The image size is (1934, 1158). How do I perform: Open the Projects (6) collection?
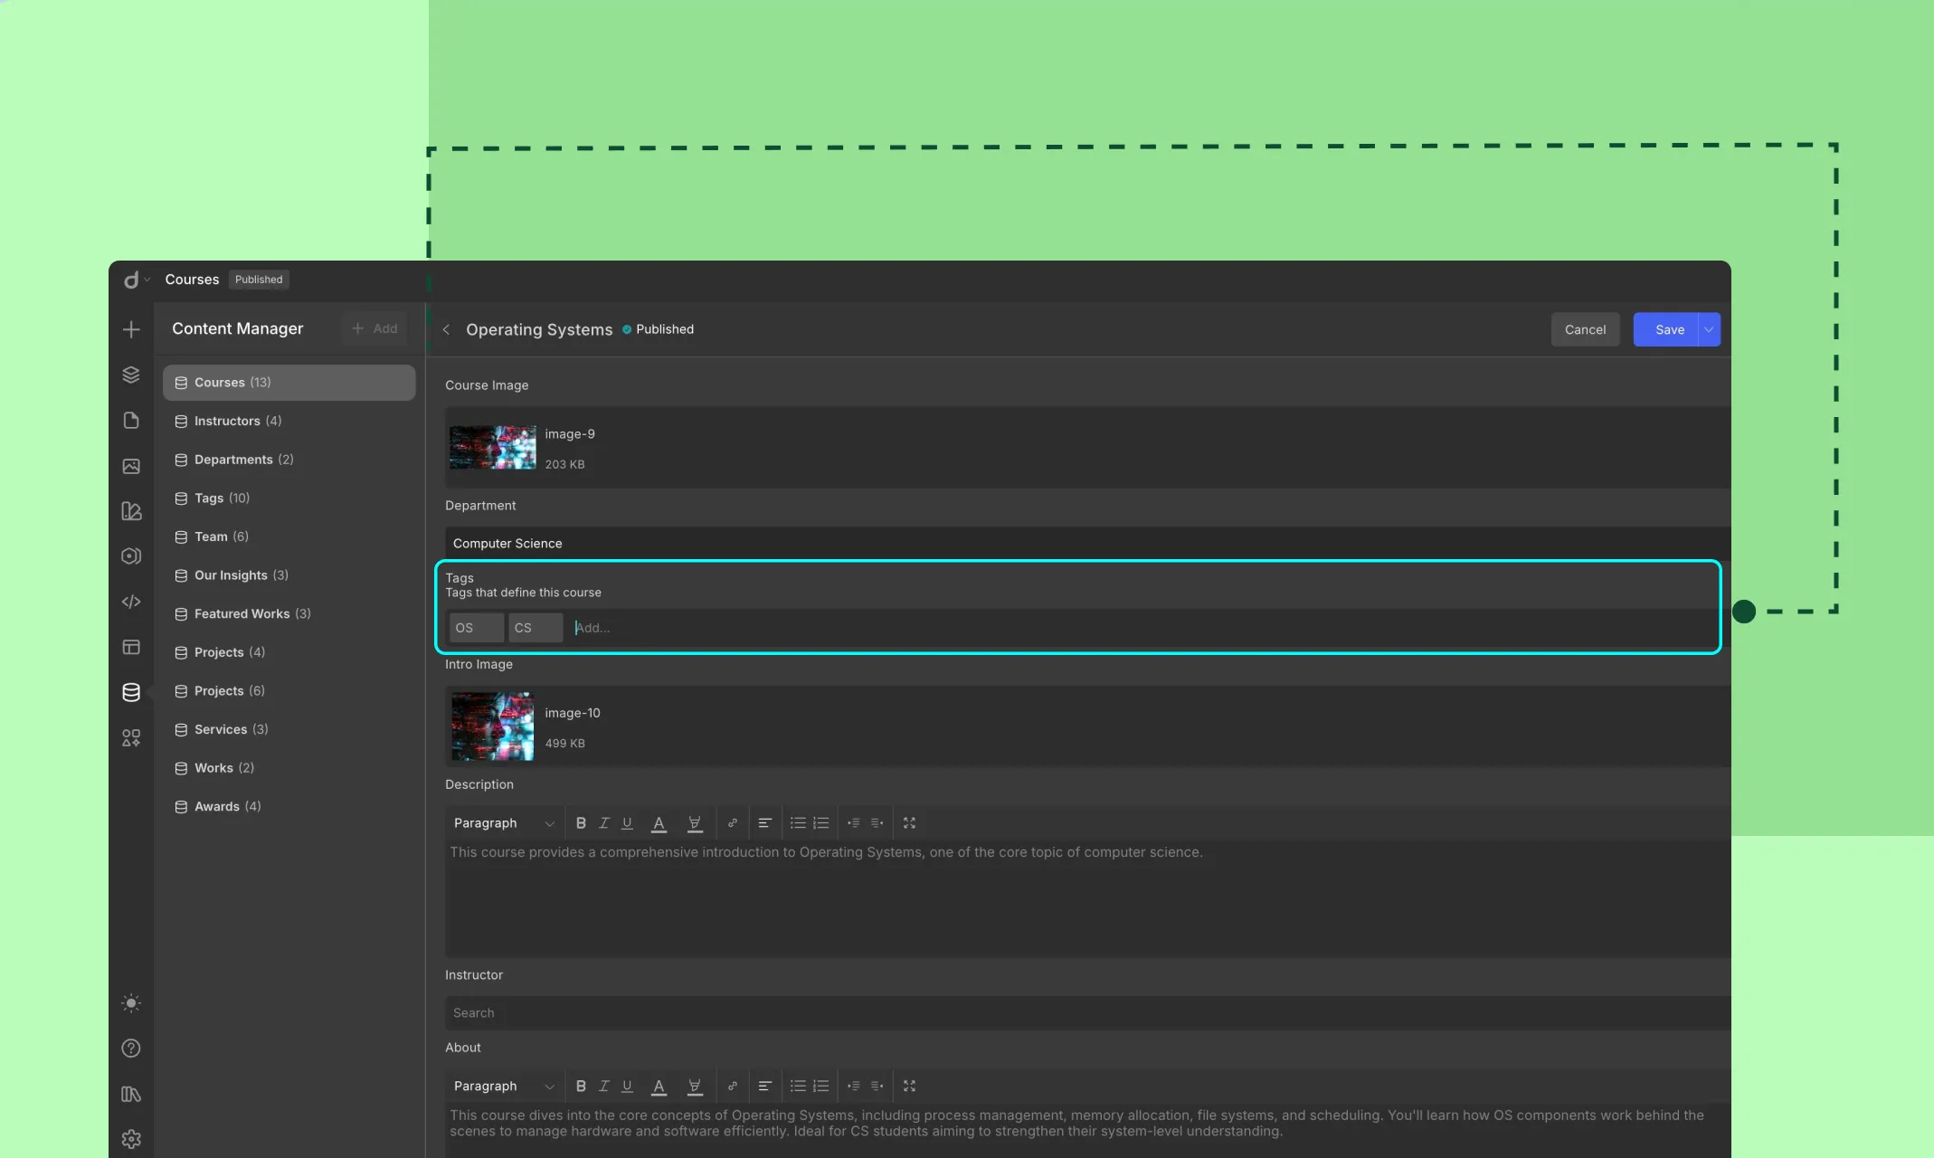[x=289, y=691]
